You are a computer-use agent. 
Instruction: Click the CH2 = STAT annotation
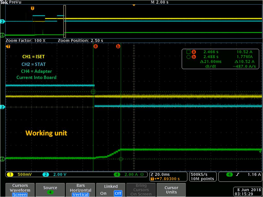pos(34,64)
